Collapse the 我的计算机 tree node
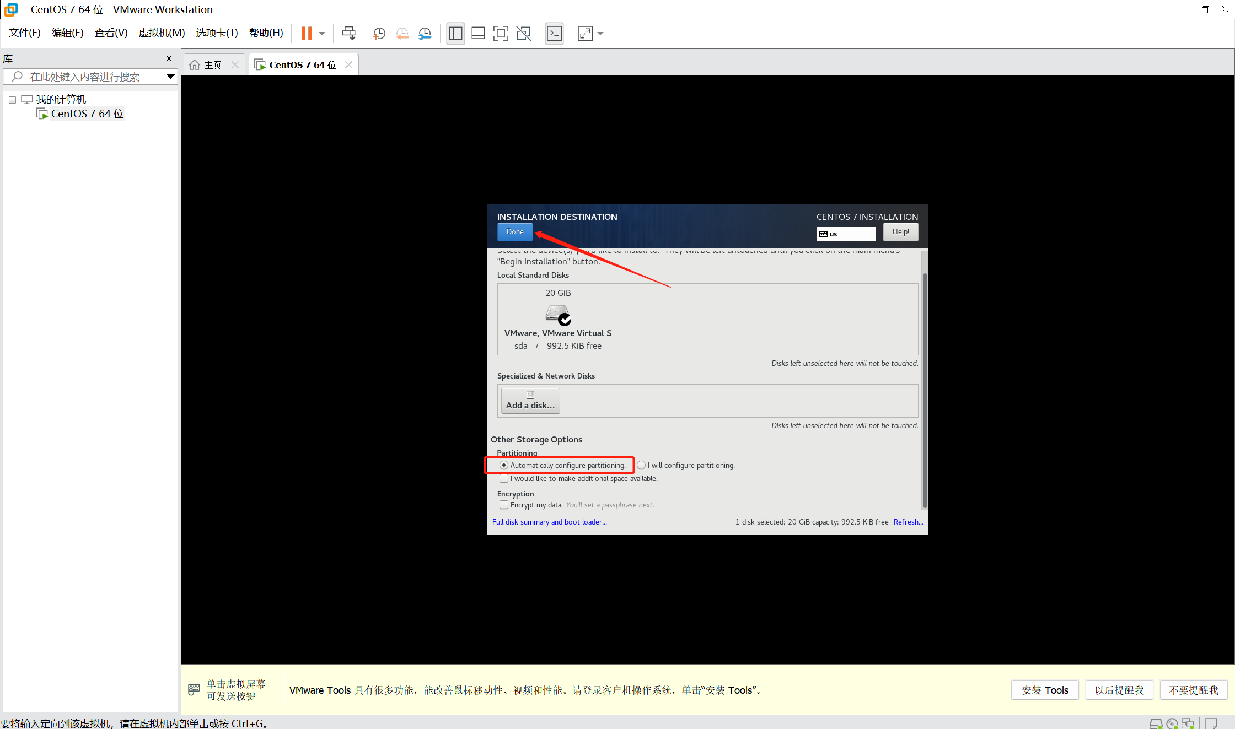 12,99
